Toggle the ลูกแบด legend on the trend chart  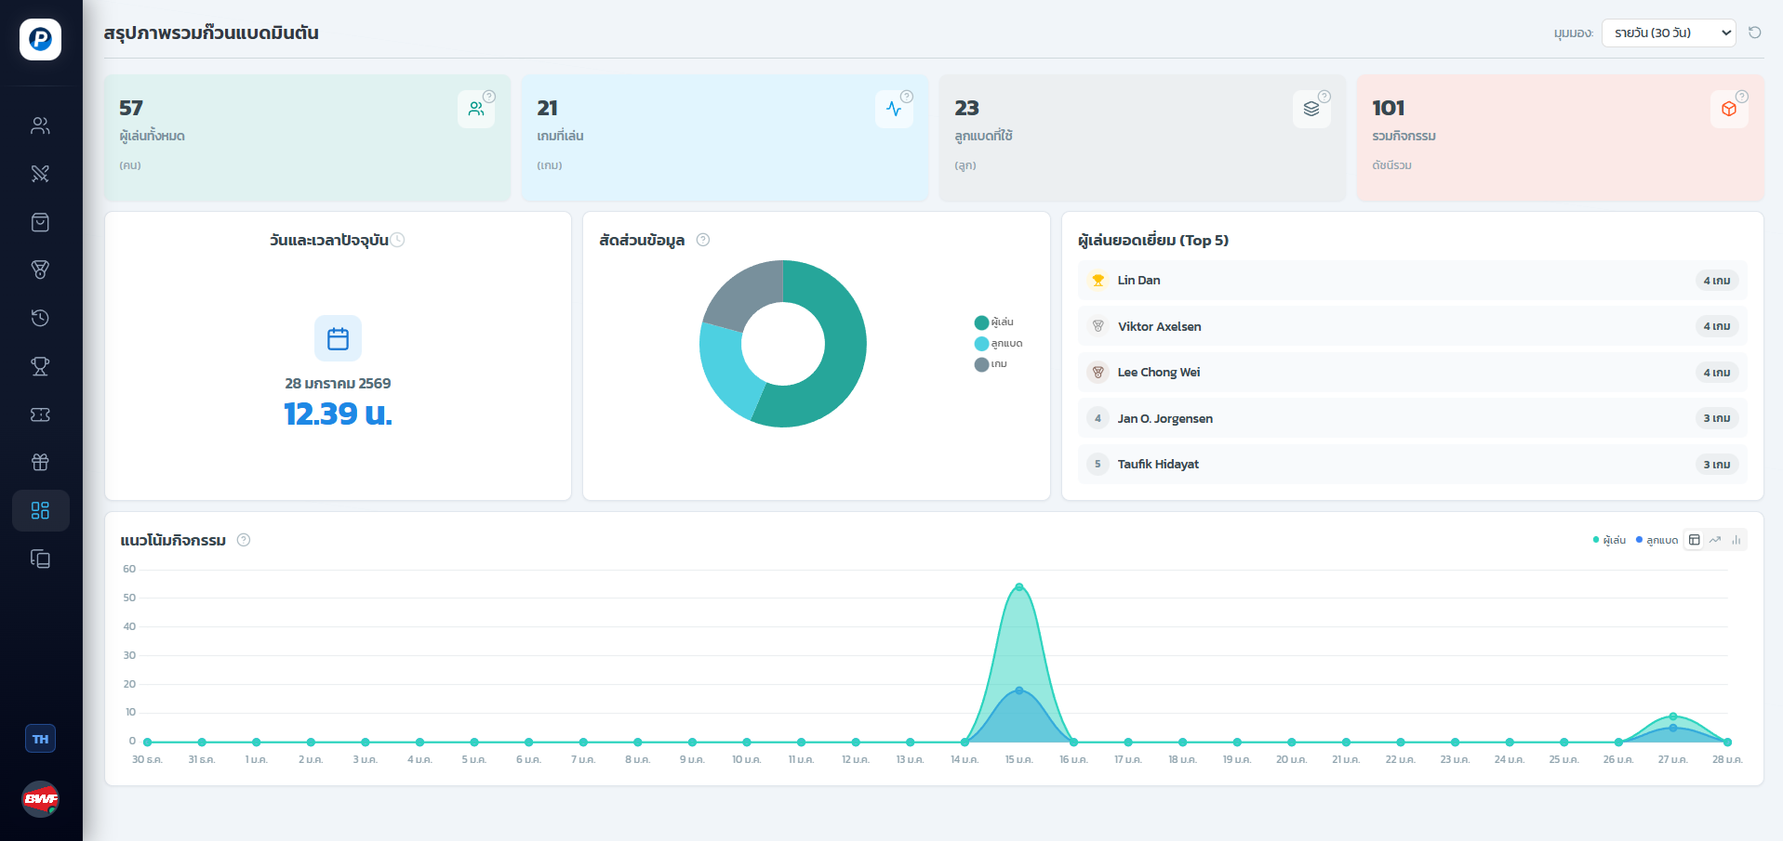(x=1657, y=539)
